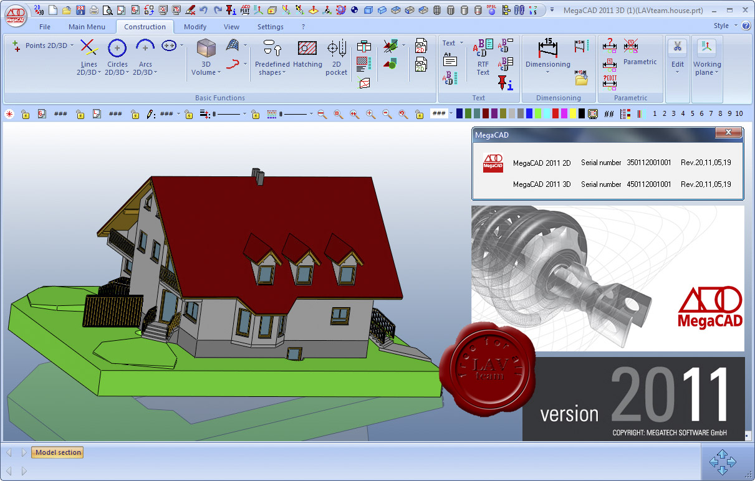Open print preview magnifier page icon
Viewport: 755px width, 481px height.
click(107, 10)
